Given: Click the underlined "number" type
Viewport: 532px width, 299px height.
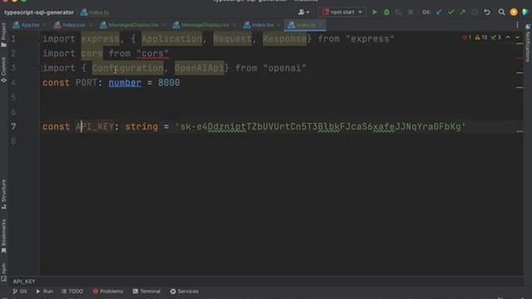Looking at the screenshot, I should pyautogui.click(x=125, y=83).
